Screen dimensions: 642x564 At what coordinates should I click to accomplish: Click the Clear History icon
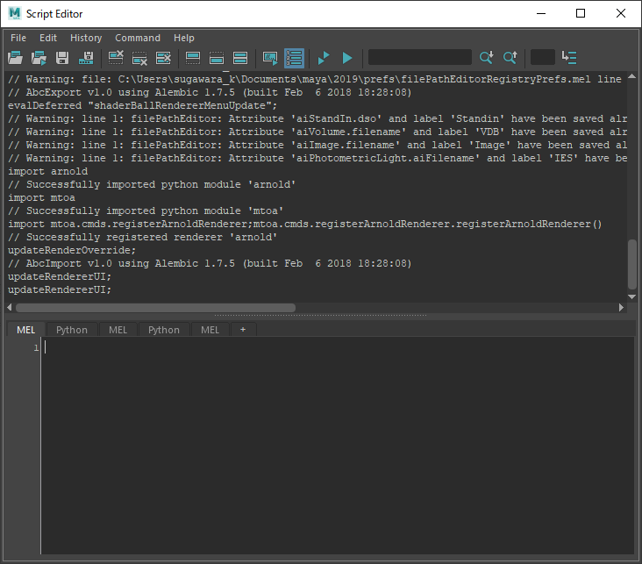(116, 58)
